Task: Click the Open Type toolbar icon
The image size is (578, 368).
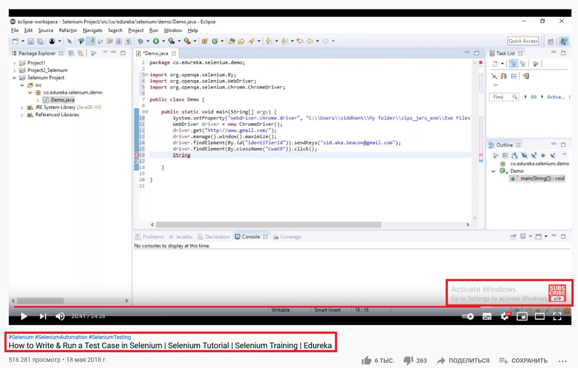Action: [x=231, y=41]
